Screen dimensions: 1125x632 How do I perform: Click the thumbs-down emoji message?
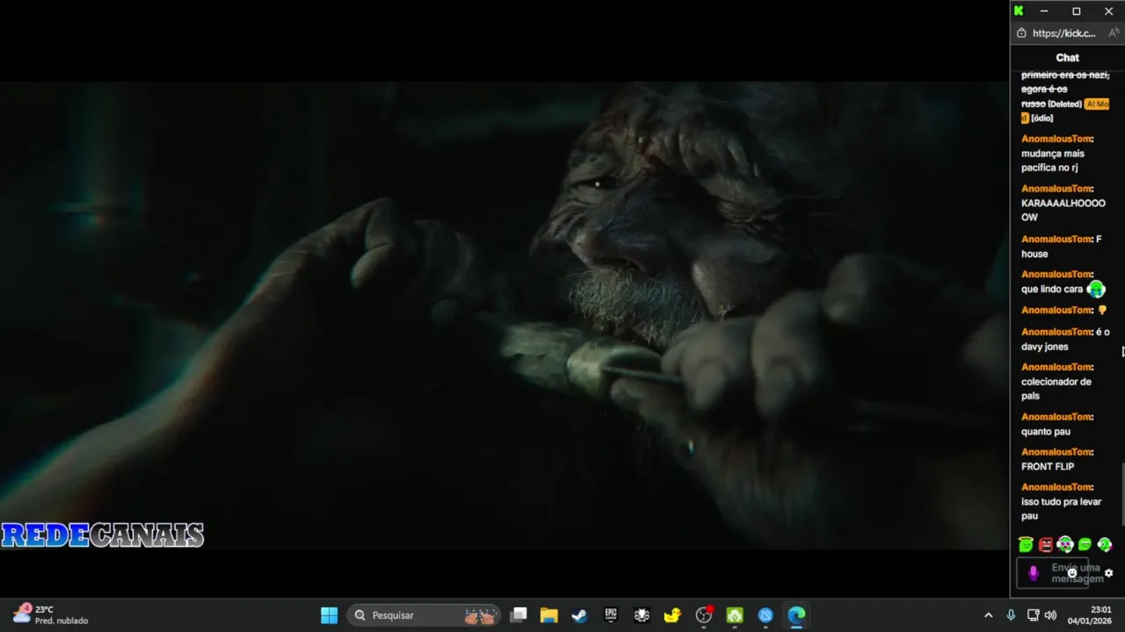1102,310
